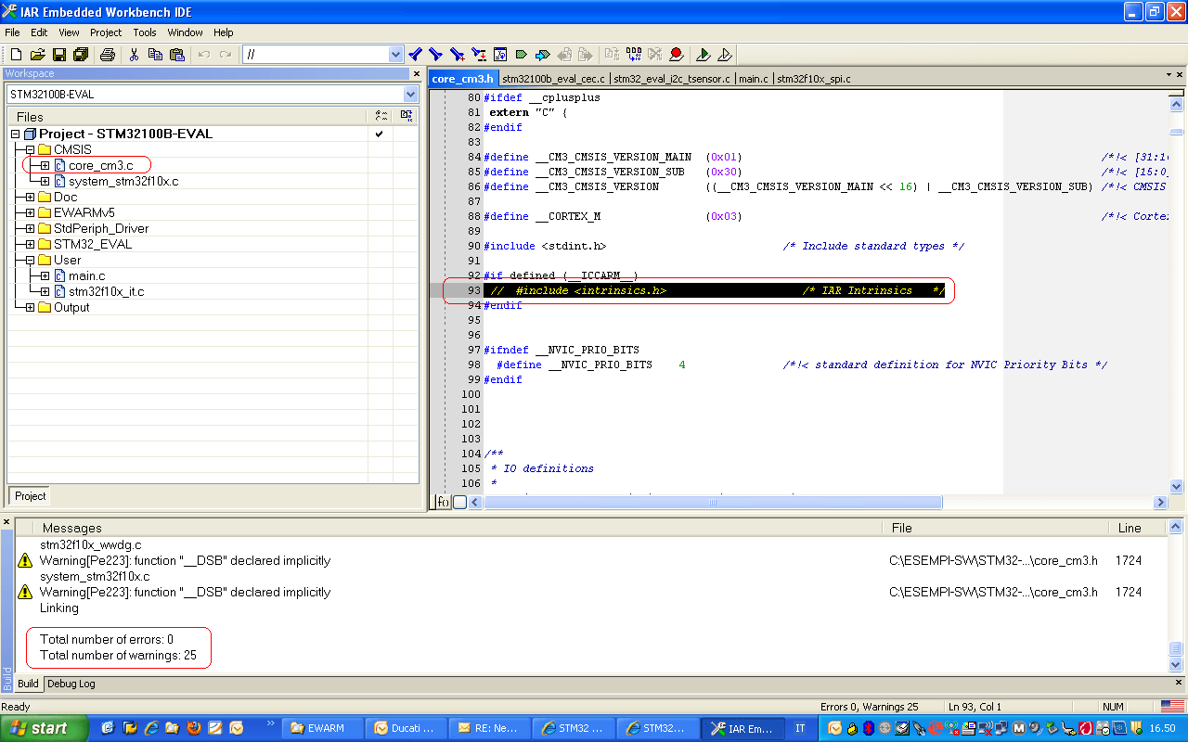Image resolution: width=1188 pixels, height=742 pixels.
Task: Click the New Document toolbar icon
Action: [16, 55]
